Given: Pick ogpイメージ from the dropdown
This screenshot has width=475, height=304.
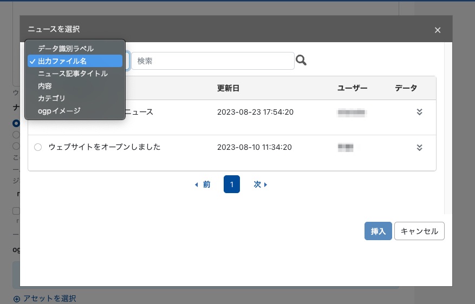Looking at the screenshot, I should point(59,111).
